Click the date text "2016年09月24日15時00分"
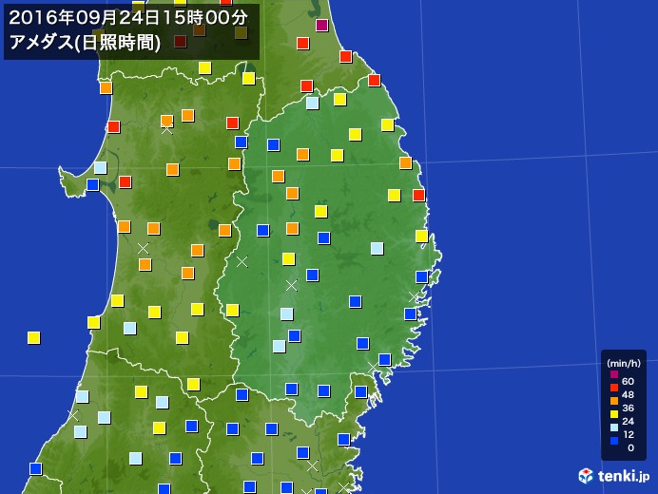Viewport: 658px width, 494px height. coord(128,18)
